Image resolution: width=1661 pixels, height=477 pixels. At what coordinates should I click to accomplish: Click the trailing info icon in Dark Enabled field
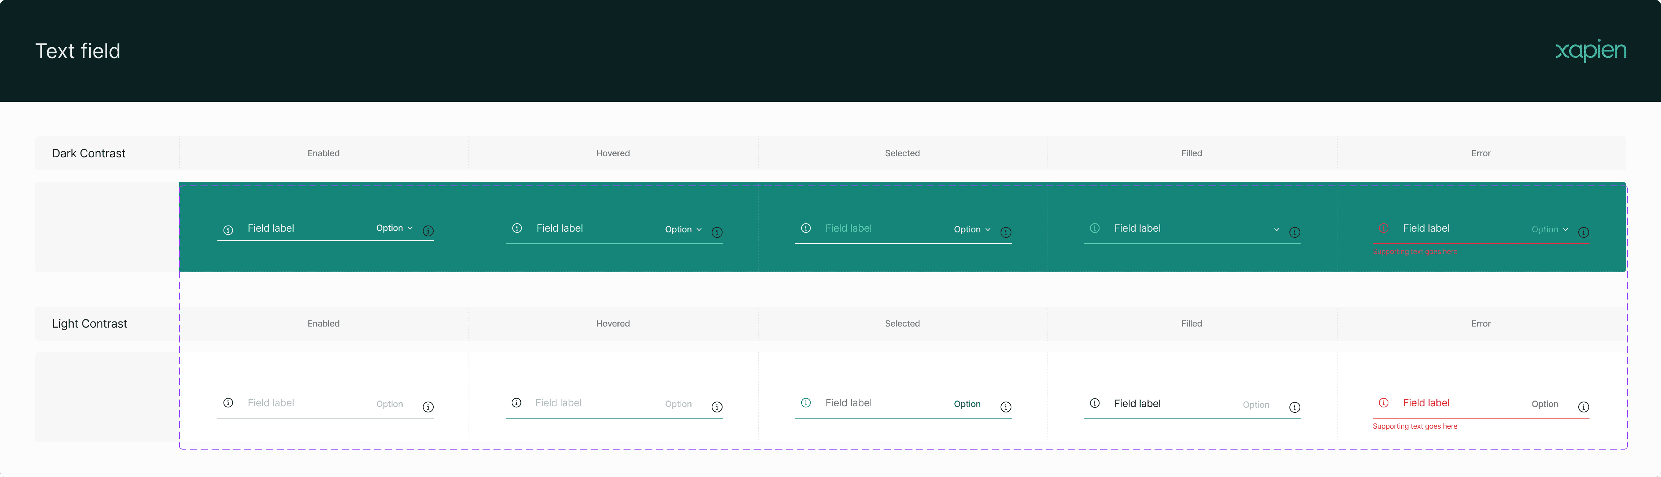point(428,231)
